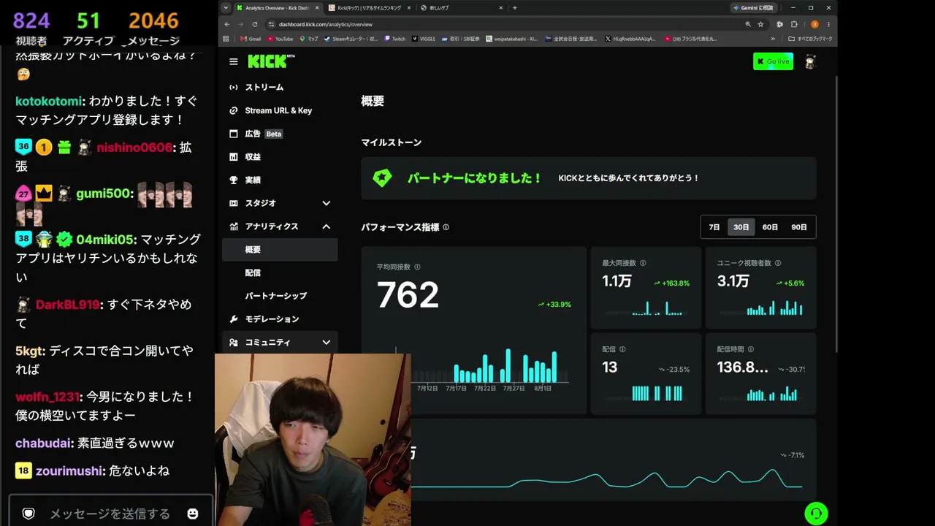This screenshot has width=935, height=526.
Task: Select 概要 under analytics
Action: [x=280, y=250]
